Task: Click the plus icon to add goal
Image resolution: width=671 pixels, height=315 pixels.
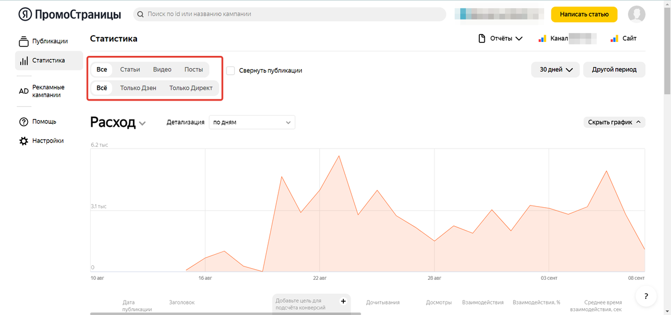Action: (343, 301)
